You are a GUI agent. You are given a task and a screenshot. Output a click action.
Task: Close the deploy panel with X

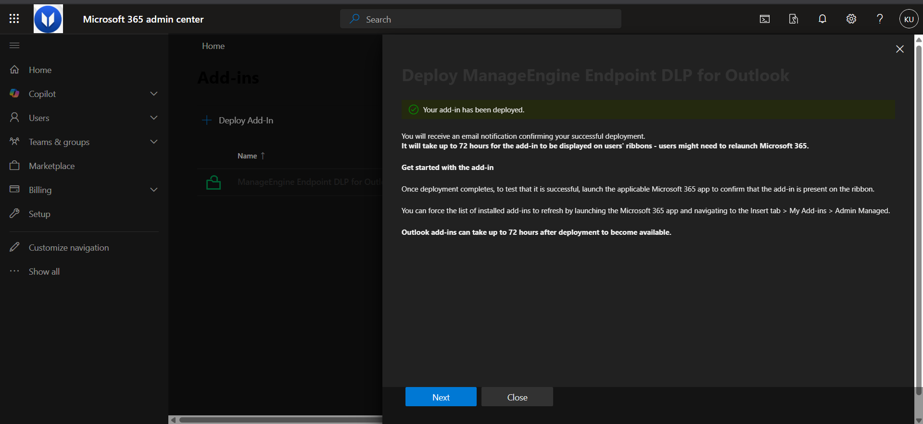pos(900,49)
